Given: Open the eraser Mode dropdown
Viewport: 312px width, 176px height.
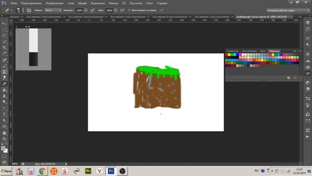Looking at the screenshot, I should [x=53, y=10].
